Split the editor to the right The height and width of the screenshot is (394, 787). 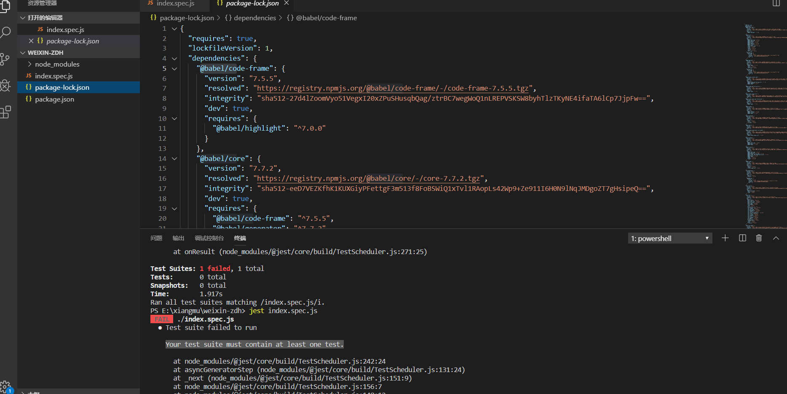coord(776,3)
